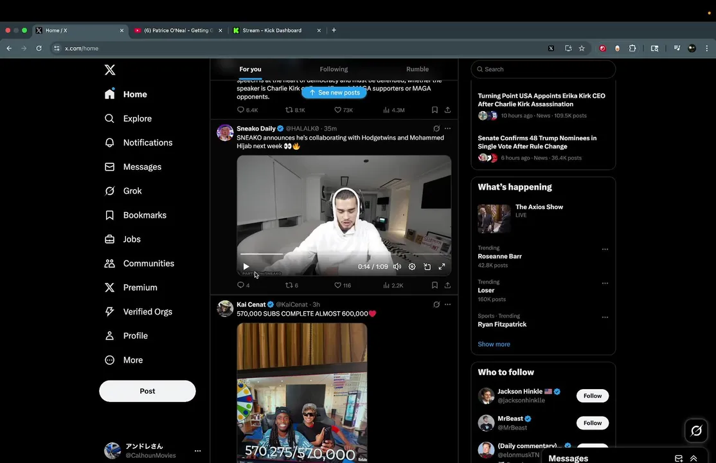Bookmark this page with the star icon
The width and height of the screenshot is (716, 463).
(x=582, y=48)
